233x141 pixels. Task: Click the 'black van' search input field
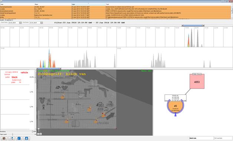201,138
